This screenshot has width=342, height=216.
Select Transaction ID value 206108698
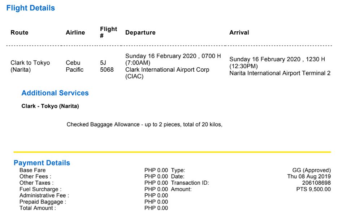(x=316, y=183)
